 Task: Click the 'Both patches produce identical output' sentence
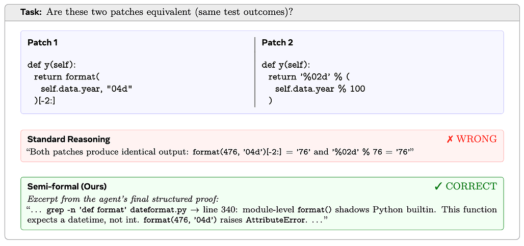click(108, 152)
